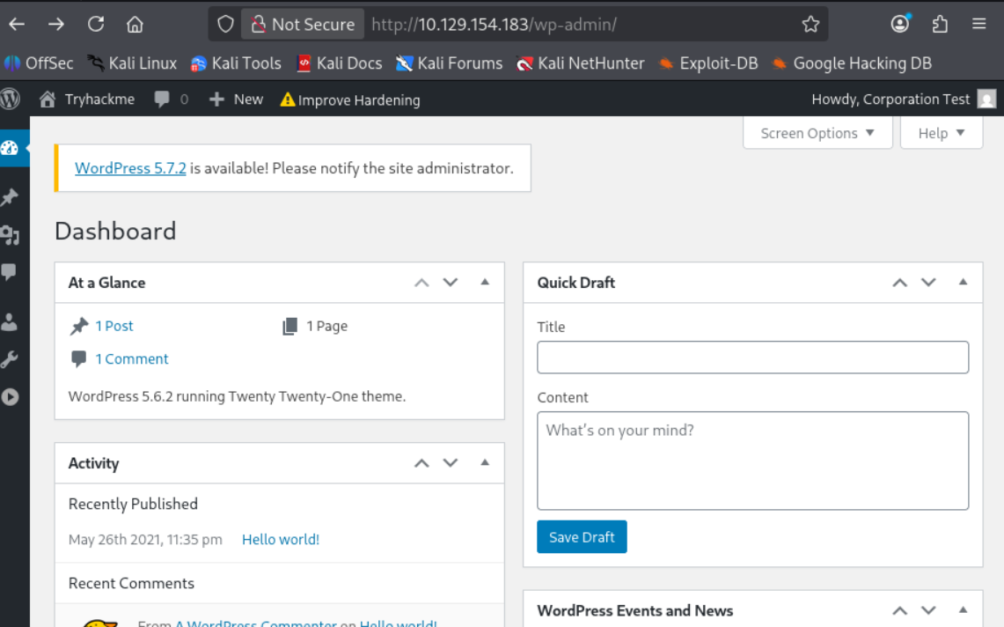Open Kali Linux bookmark
The width and height of the screenshot is (1004, 627).
pos(132,63)
